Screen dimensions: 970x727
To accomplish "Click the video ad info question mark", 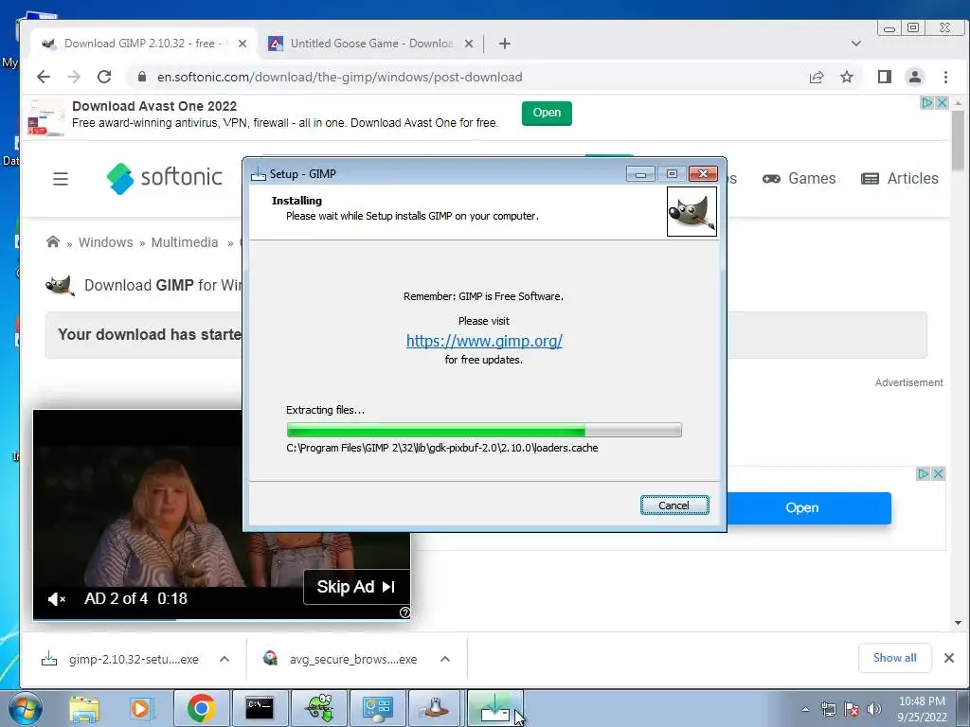I will [x=404, y=612].
